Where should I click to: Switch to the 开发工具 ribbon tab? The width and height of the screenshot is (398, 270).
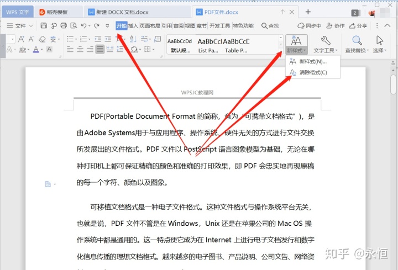click(220, 25)
